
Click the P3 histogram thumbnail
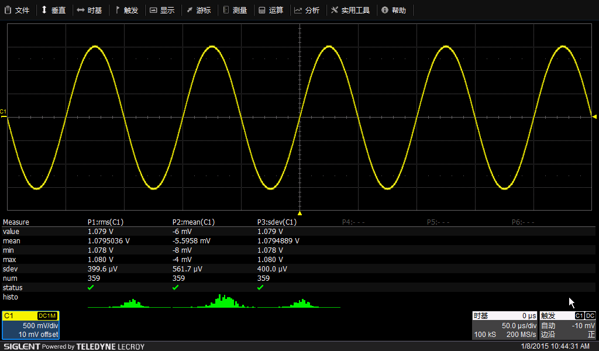[299, 302]
